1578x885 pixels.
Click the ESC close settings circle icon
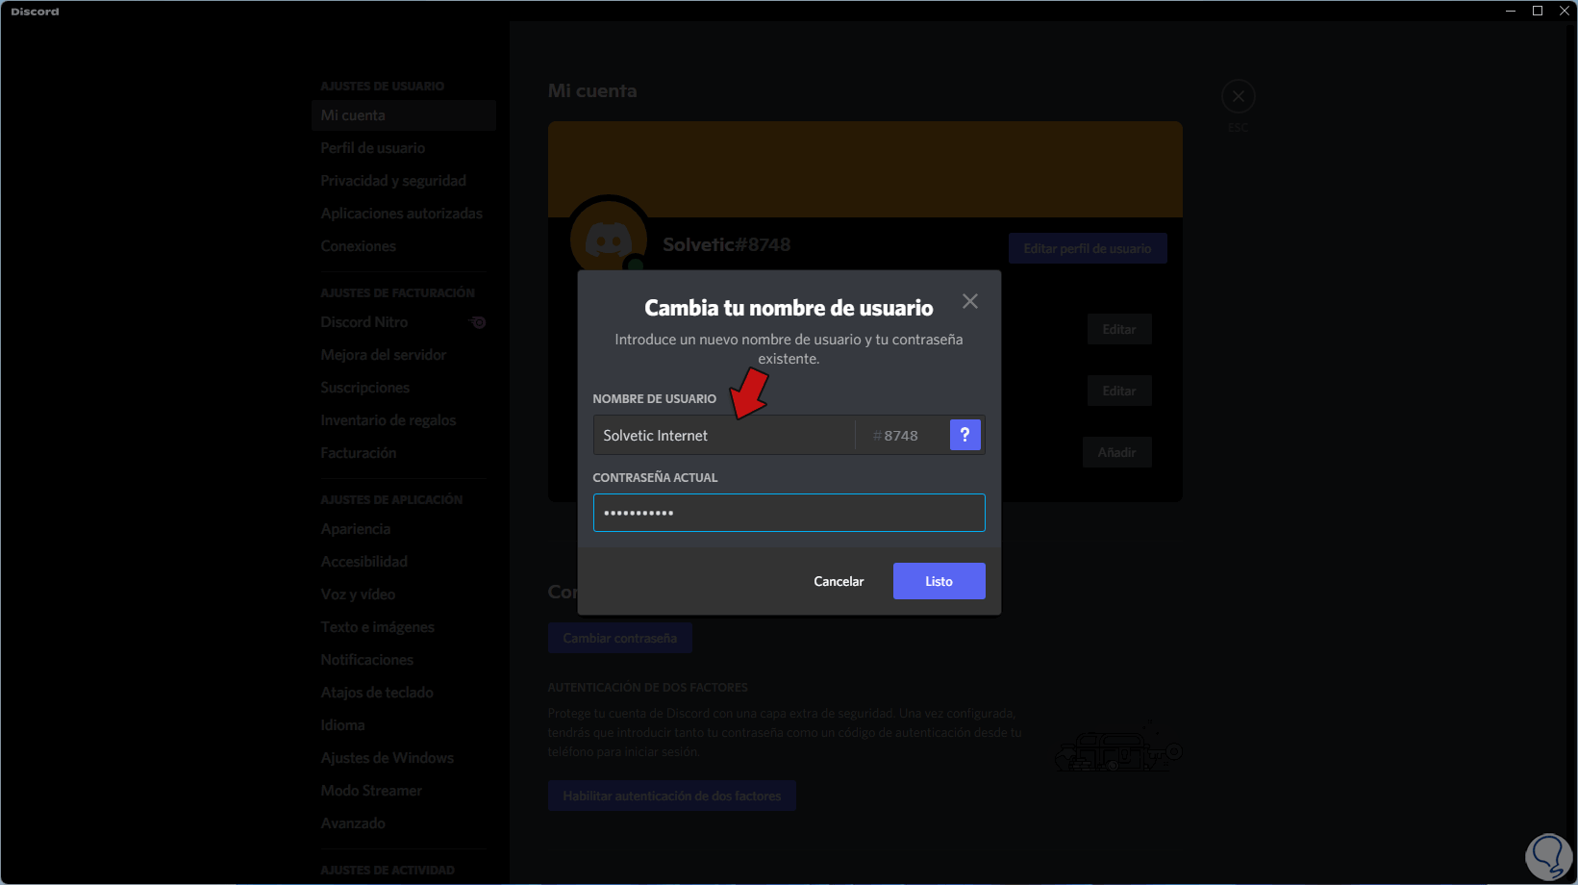tap(1239, 96)
